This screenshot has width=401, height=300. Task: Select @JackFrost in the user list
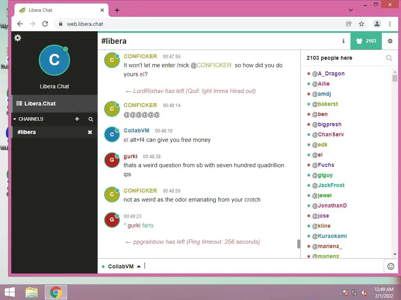tap(328, 185)
